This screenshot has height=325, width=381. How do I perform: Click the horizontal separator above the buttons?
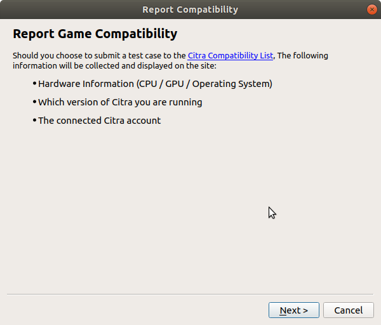(x=190, y=294)
